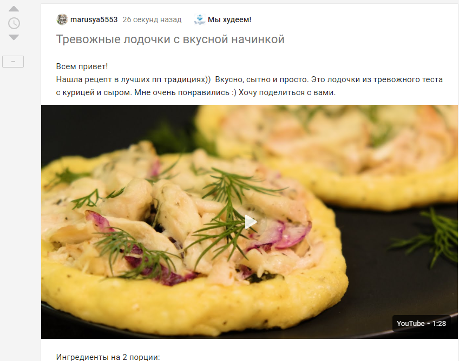Go to the 'Мы худеем!' community
This screenshot has height=361, width=459.
229,19
